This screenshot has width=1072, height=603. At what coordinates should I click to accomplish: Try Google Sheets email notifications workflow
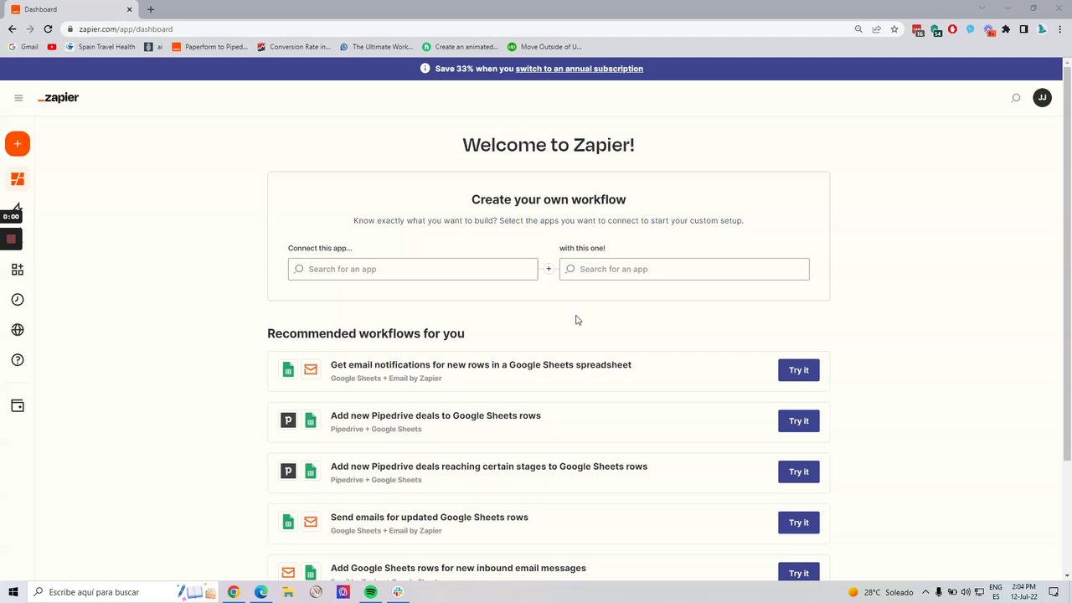coord(799,370)
